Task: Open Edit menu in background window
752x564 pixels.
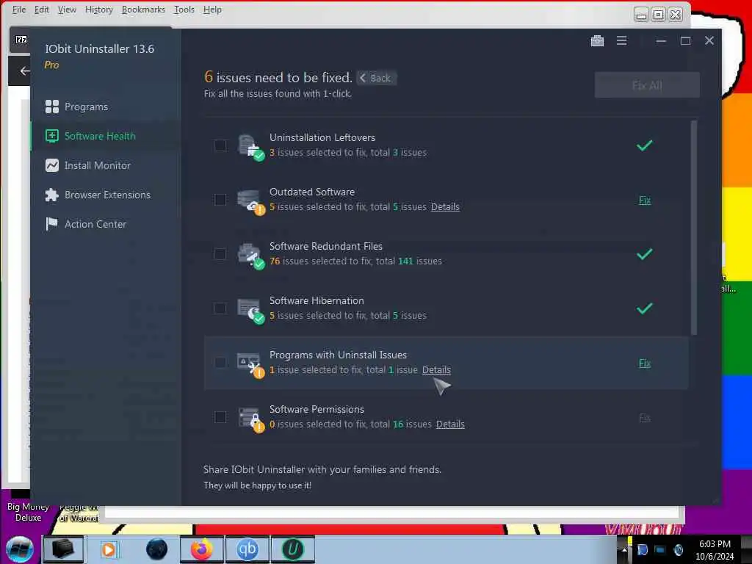Action: click(x=41, y=10)
